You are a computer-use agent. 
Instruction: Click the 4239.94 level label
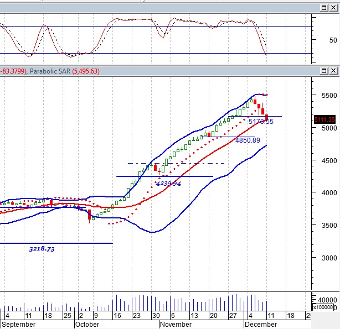[x=168, y=184]
